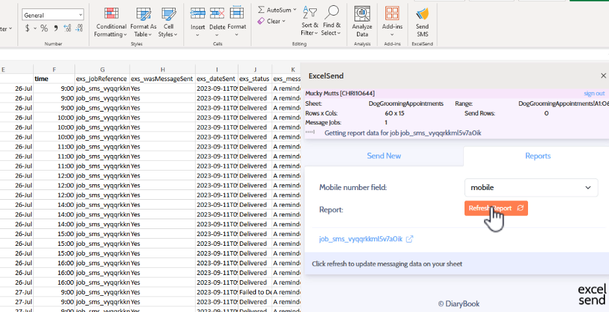
Task: Select column F header
Action: [54, 69]
